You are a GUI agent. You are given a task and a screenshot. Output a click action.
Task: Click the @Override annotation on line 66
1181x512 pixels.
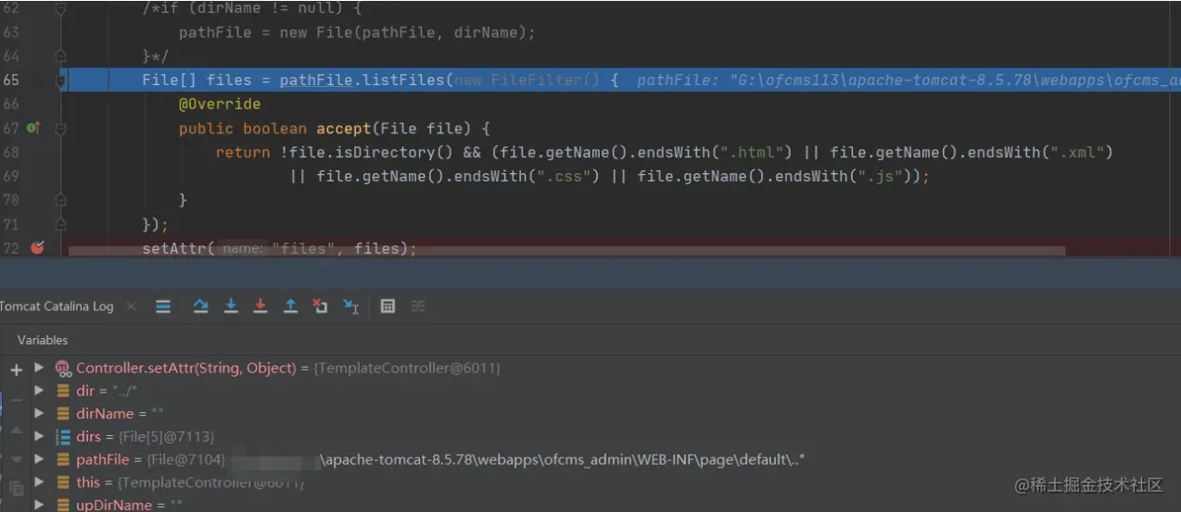220,104
